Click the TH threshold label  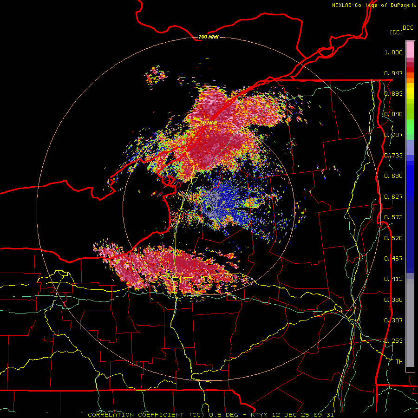399,362
